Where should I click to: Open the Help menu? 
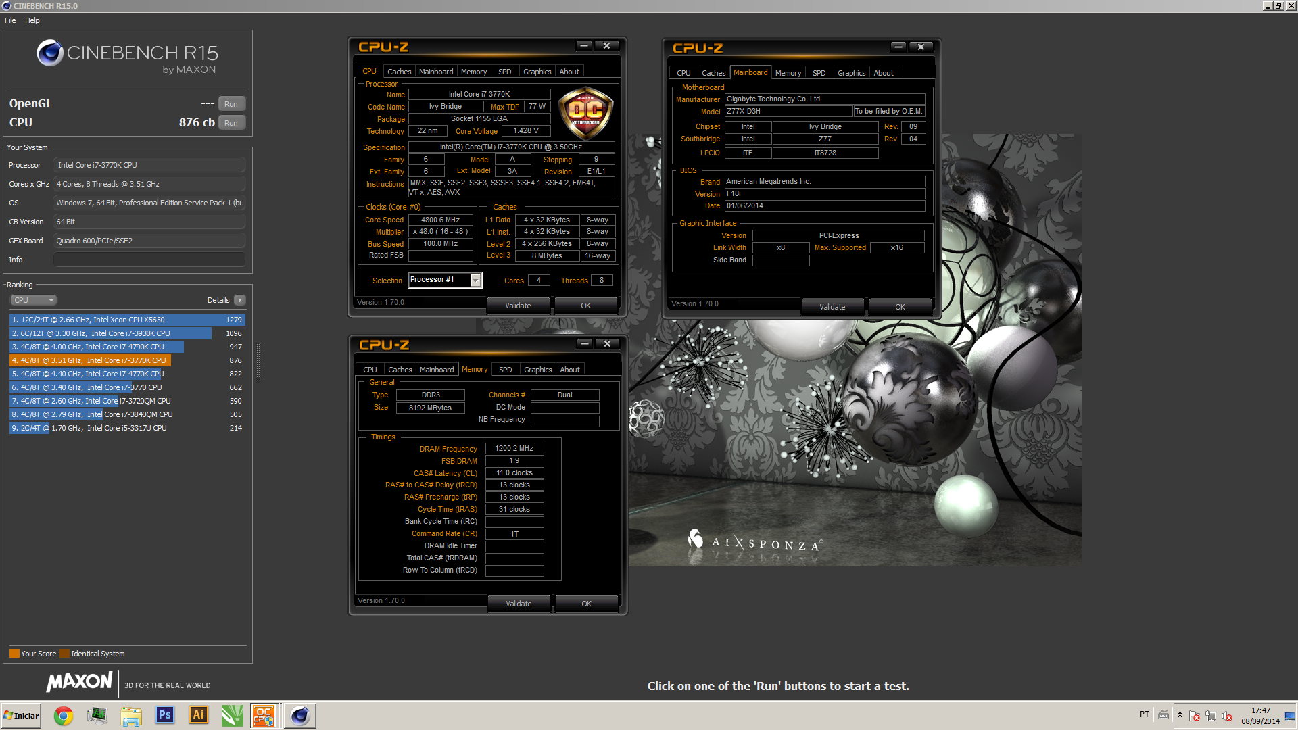(32, 20)
